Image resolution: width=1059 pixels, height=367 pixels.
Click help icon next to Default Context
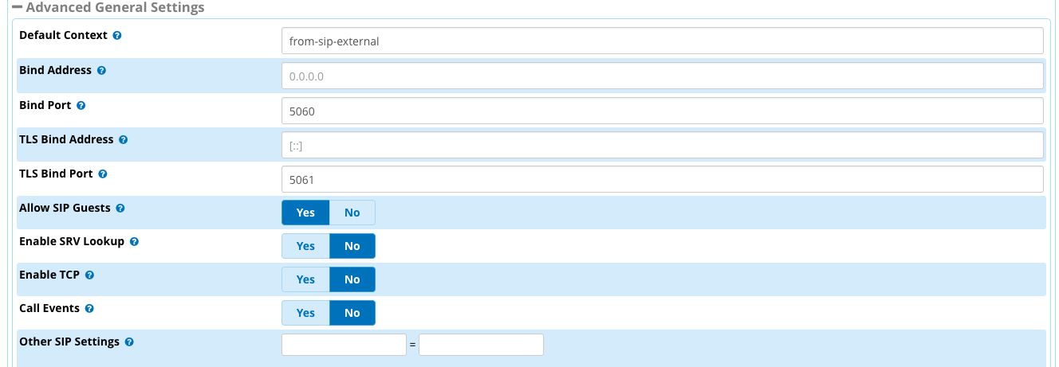pos(117,36)
